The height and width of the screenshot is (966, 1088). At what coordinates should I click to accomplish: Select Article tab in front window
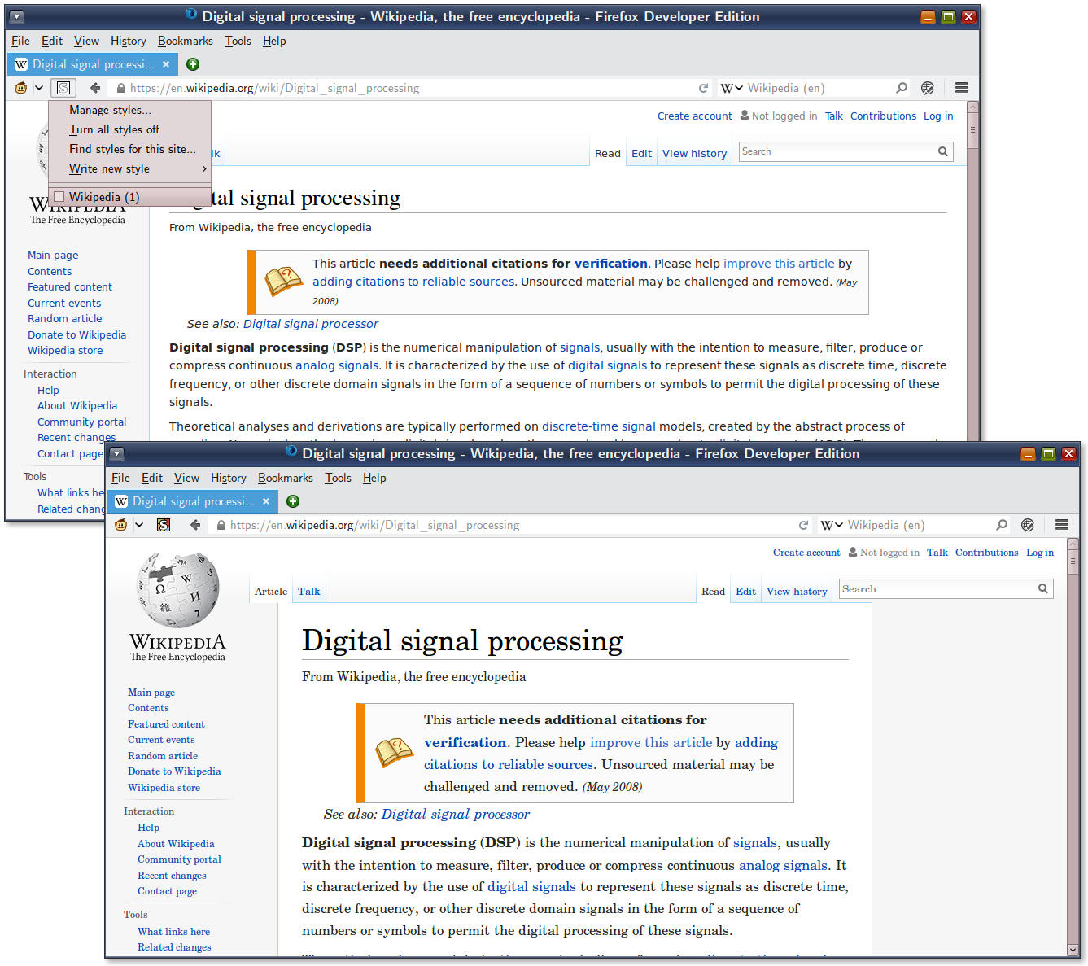(x=271, y=592)
